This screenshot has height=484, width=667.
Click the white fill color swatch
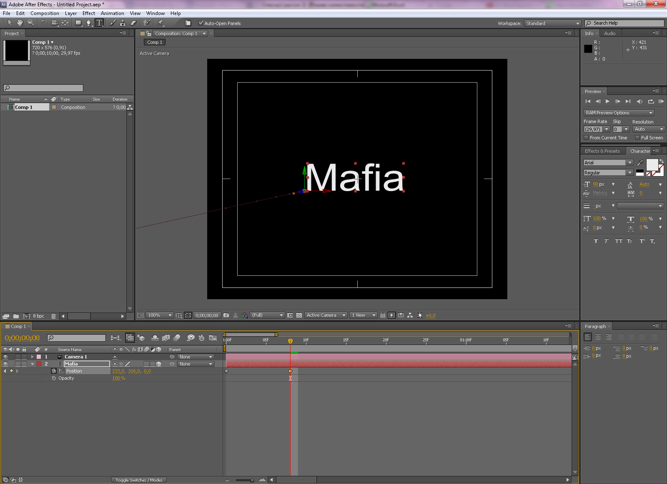pyautogui.click(x=652, y=165)
